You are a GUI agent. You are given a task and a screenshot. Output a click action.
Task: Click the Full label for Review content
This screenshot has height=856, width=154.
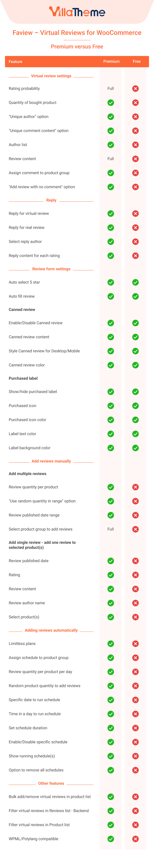[110, 159]
